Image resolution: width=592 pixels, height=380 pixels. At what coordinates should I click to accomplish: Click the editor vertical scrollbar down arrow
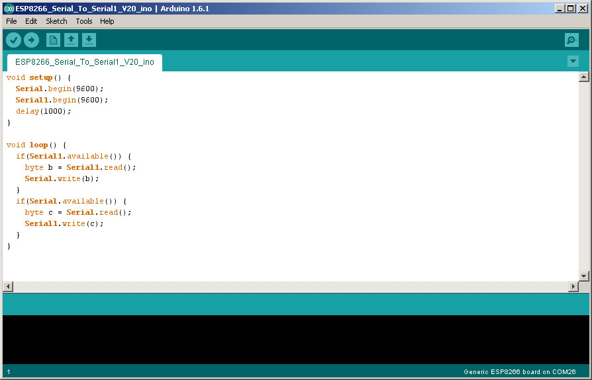[583, 276]
